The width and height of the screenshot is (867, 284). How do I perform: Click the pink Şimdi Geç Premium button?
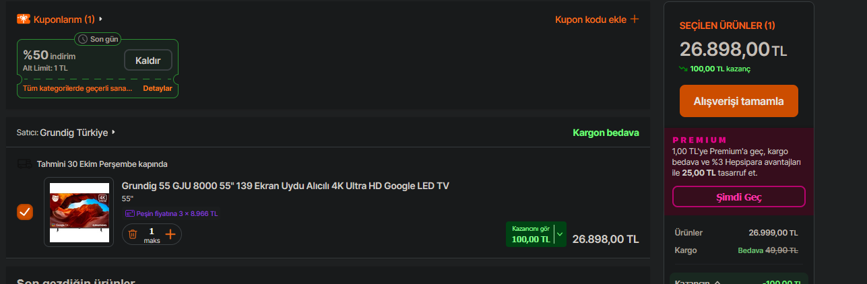(739, 197)
